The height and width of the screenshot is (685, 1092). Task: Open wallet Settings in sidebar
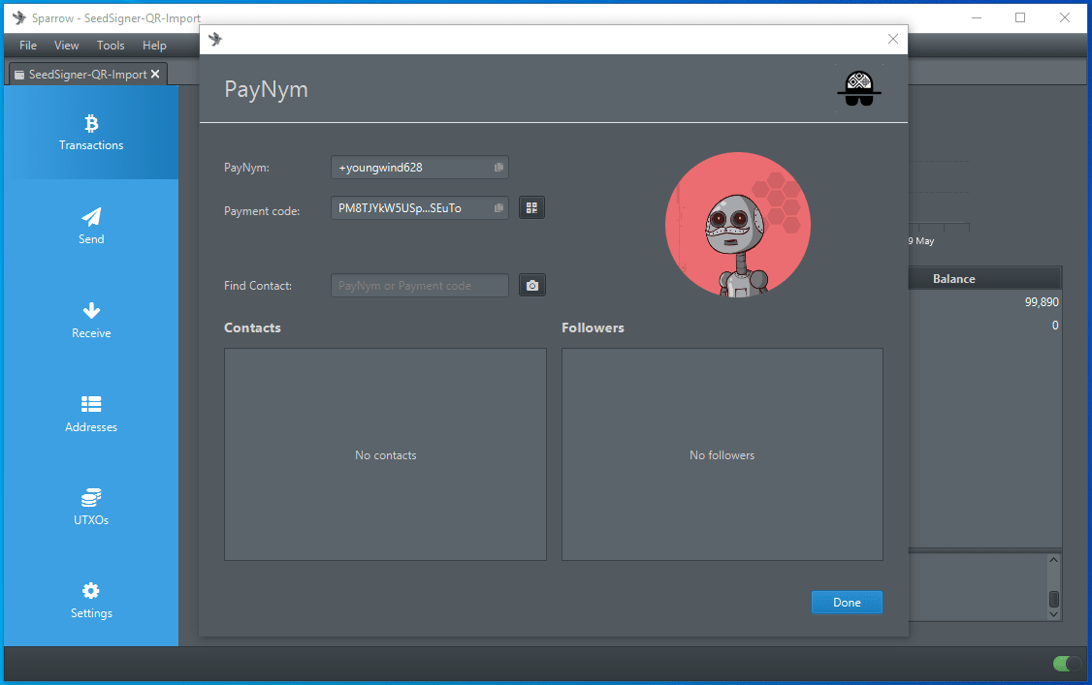tap(91, 600)
